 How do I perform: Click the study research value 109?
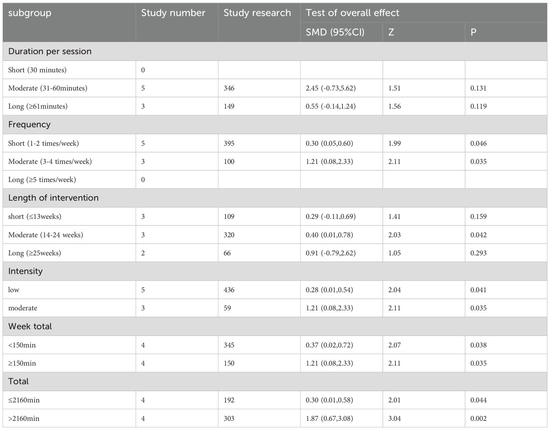229,217
